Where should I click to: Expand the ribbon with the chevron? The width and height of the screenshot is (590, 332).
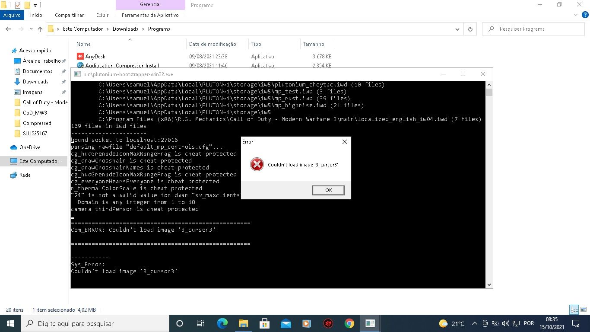click(575, 15)
